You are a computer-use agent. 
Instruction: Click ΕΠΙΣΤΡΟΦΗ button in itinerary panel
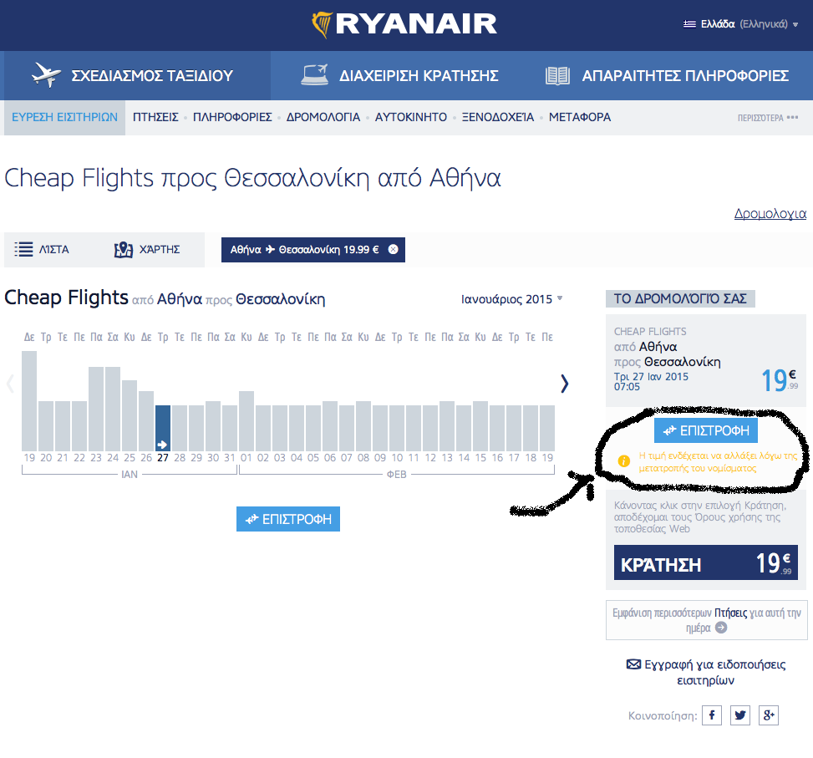(x=706, y=430)
